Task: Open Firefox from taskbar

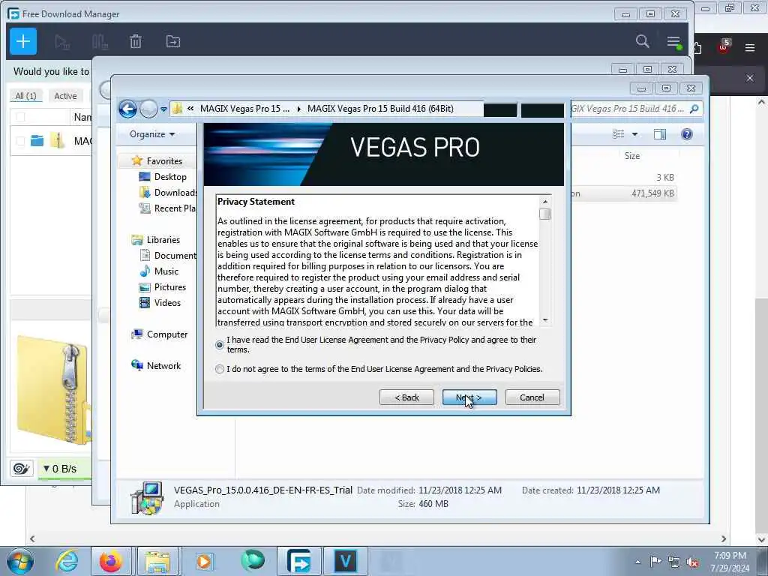Action: click(x=111, y=561)
